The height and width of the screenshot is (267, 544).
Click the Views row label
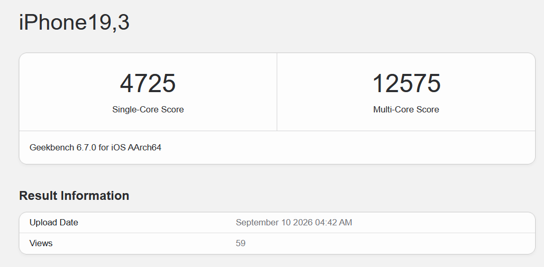tap(41, 244)
